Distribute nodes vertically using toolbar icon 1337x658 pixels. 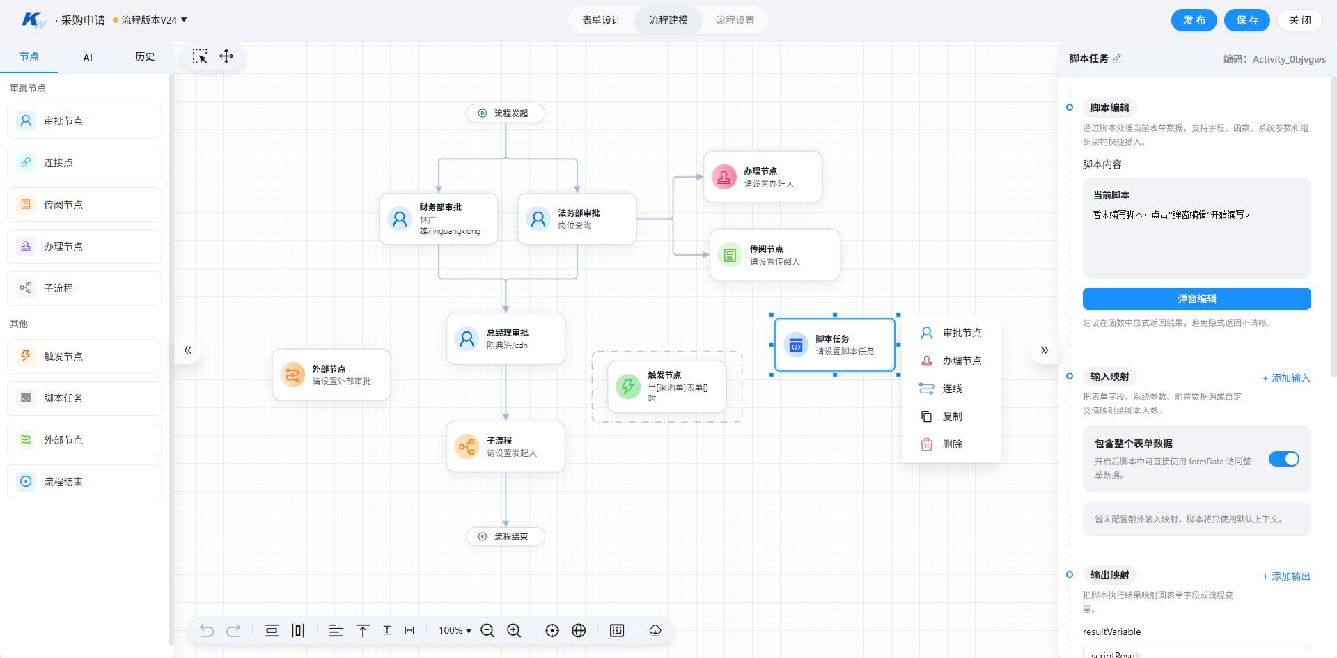272,631
